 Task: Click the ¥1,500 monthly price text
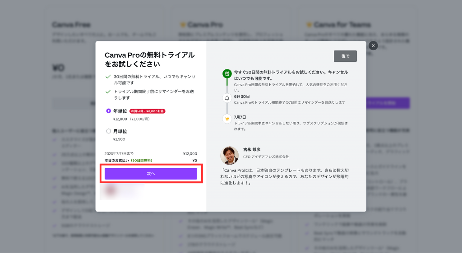[119, 139]
